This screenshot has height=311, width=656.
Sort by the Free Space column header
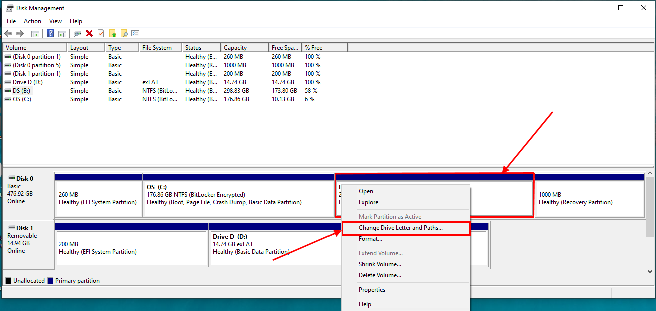[x=285, y=48]
